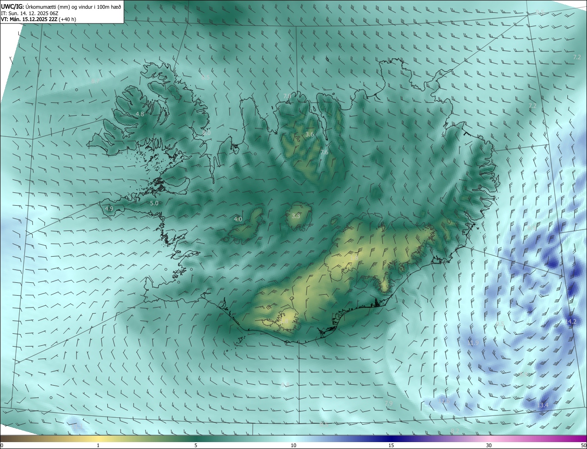Click the 15 tick on the color scale

(x=391, y=445)
